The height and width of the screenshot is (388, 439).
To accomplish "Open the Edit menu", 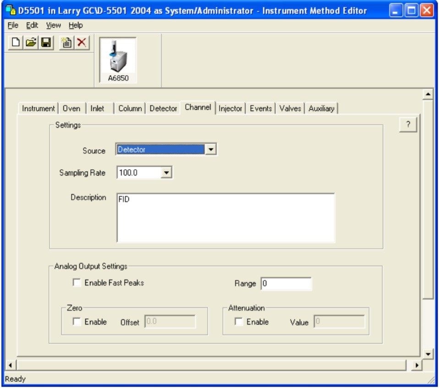I will [32, 25].
